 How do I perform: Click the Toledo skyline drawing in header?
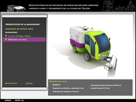click(119, 6)
